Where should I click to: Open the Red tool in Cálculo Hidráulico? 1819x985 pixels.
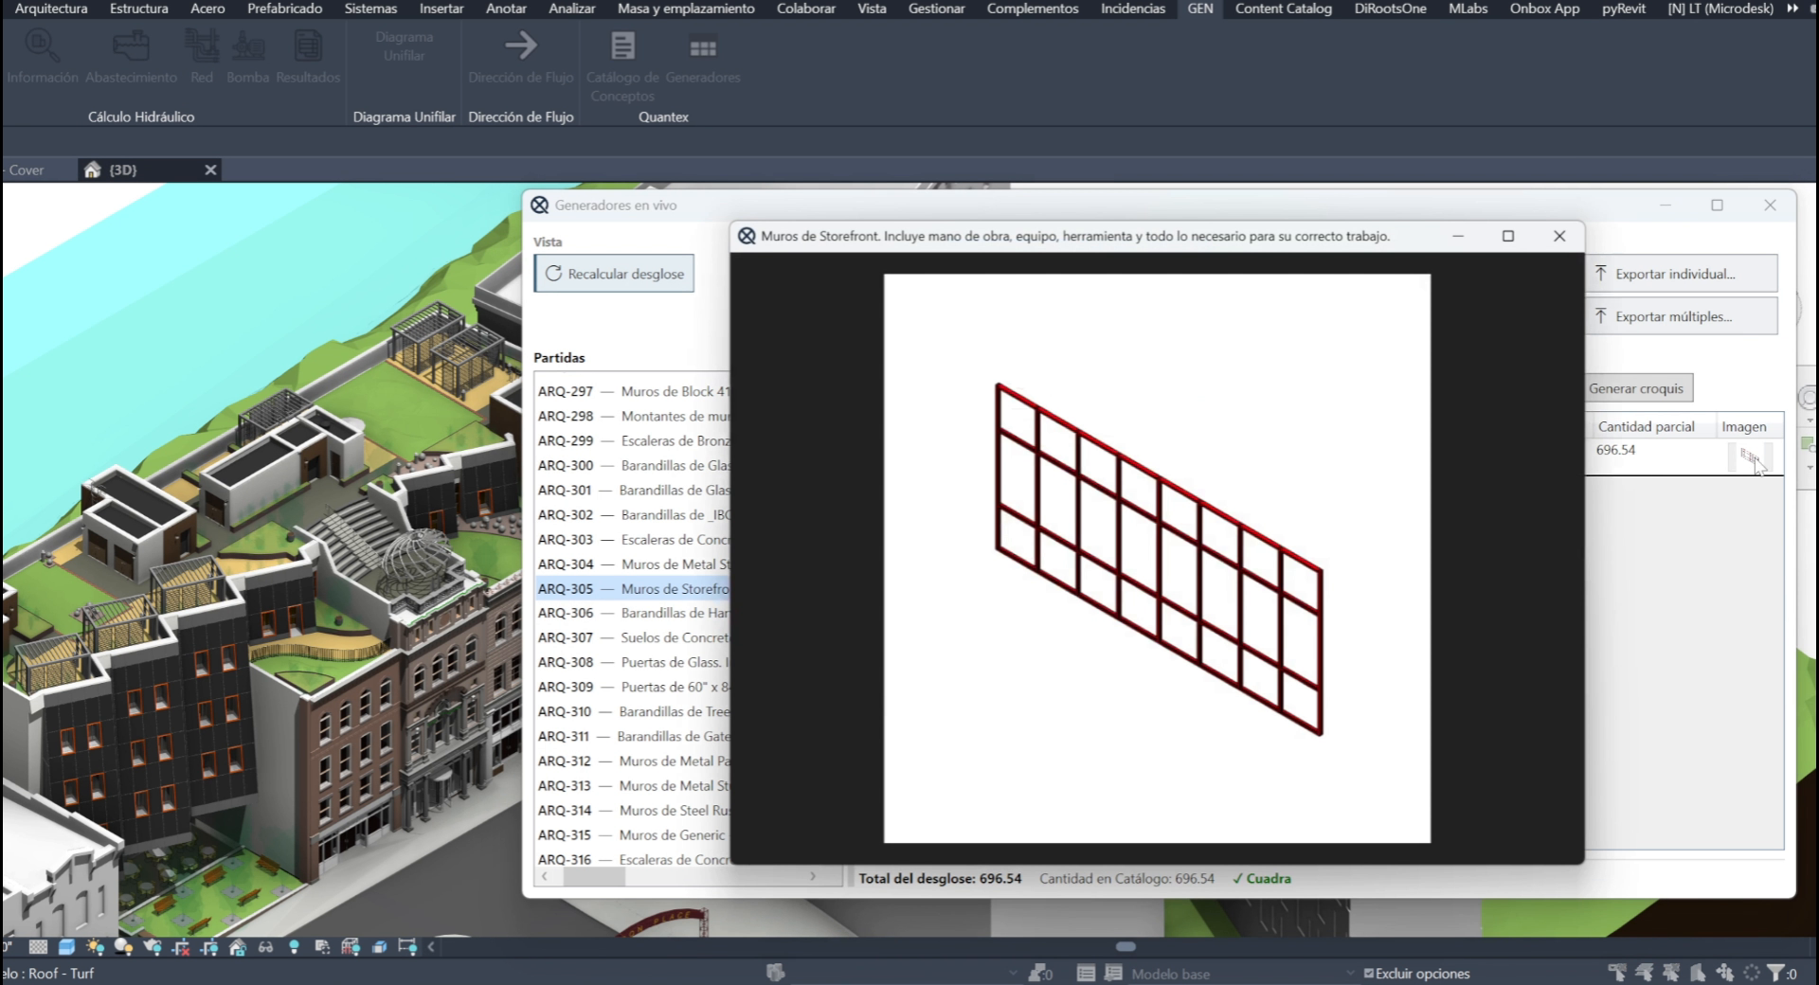coord(202,59)
